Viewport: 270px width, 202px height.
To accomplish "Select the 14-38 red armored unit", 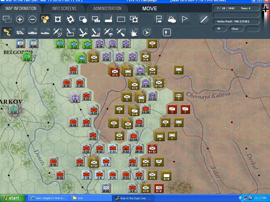I will (146, 109).
